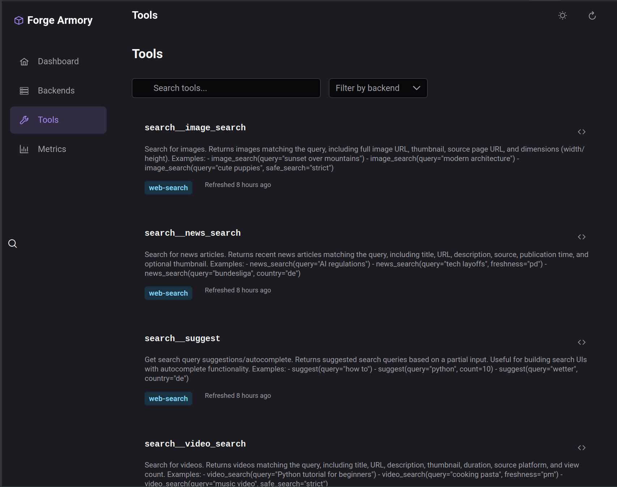Viewport: 617px width, 487px height.
Task: Click web-search tag under search__image_search
Action: (x=168, y=188)
